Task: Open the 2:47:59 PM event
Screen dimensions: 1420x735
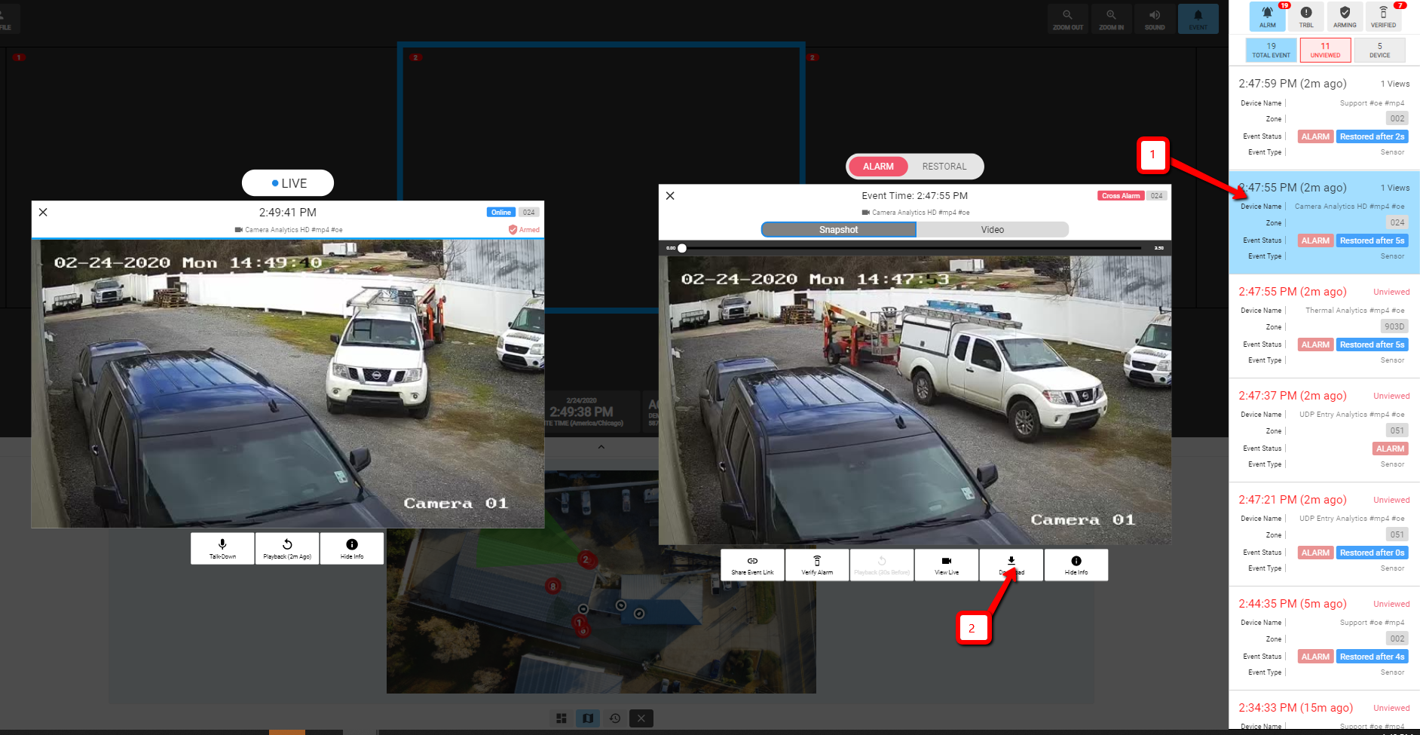Action: [x=1324, y=118]
